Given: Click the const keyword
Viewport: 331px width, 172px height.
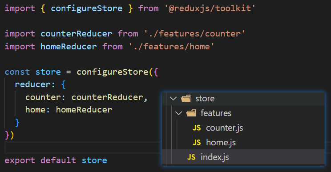Looking at the screenshot, I should (x=17, y=72).
